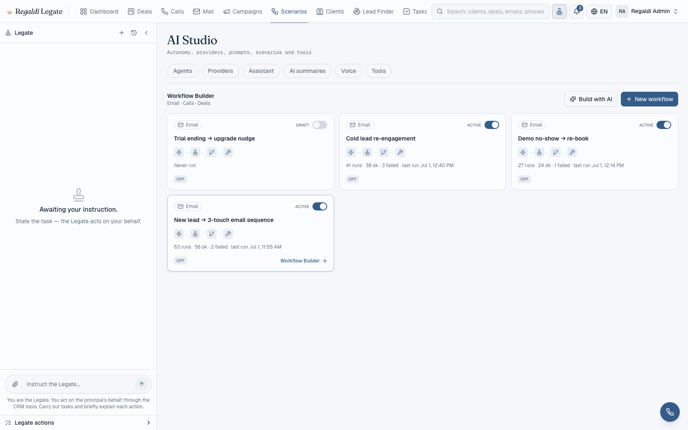688x430 pixels.
Task: Open Lead Finder in top navigation
Action: click(373, 11)
